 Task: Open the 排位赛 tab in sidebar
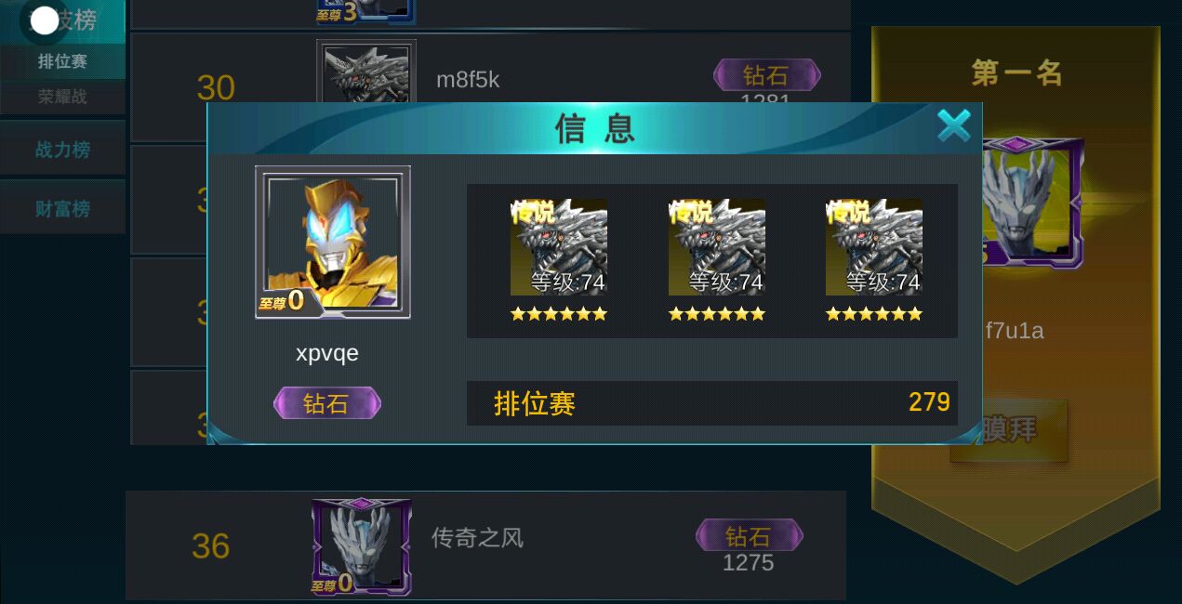point(62,61)
